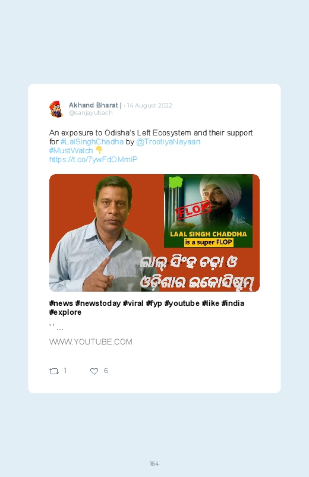Click the 14 August 2022 timestamp

pos(150,106)
